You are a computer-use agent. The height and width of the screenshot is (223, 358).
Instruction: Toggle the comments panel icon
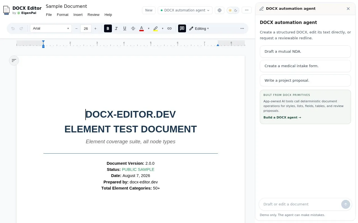(x=182, y=28)
